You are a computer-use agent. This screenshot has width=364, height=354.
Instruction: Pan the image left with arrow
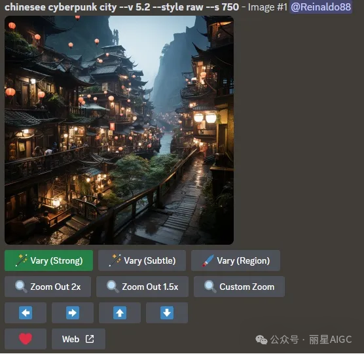[26, 313]
